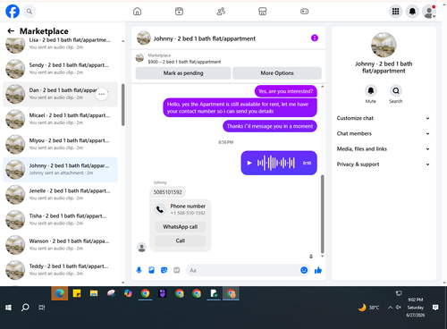The image size is (447, 329).
Task: Open the Facebook logo home link
Action: tap(13, 12)
